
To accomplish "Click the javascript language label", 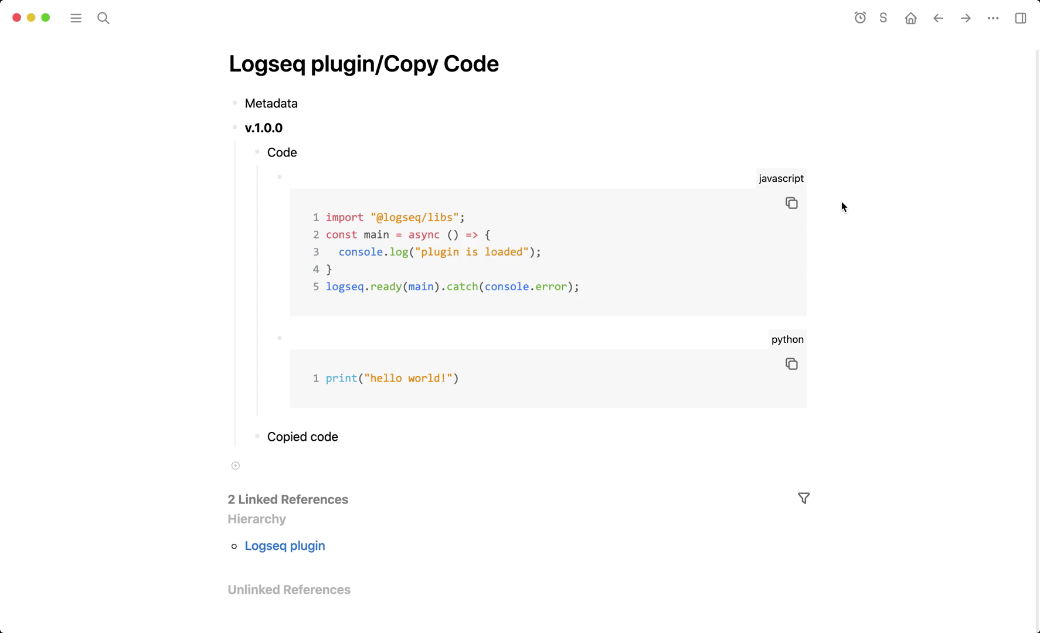I will 781,179.
